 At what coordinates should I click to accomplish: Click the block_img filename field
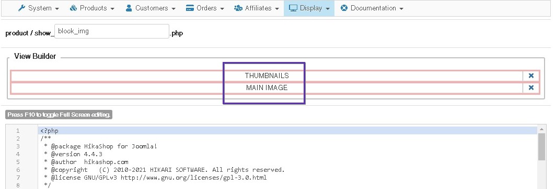[112, 31]
